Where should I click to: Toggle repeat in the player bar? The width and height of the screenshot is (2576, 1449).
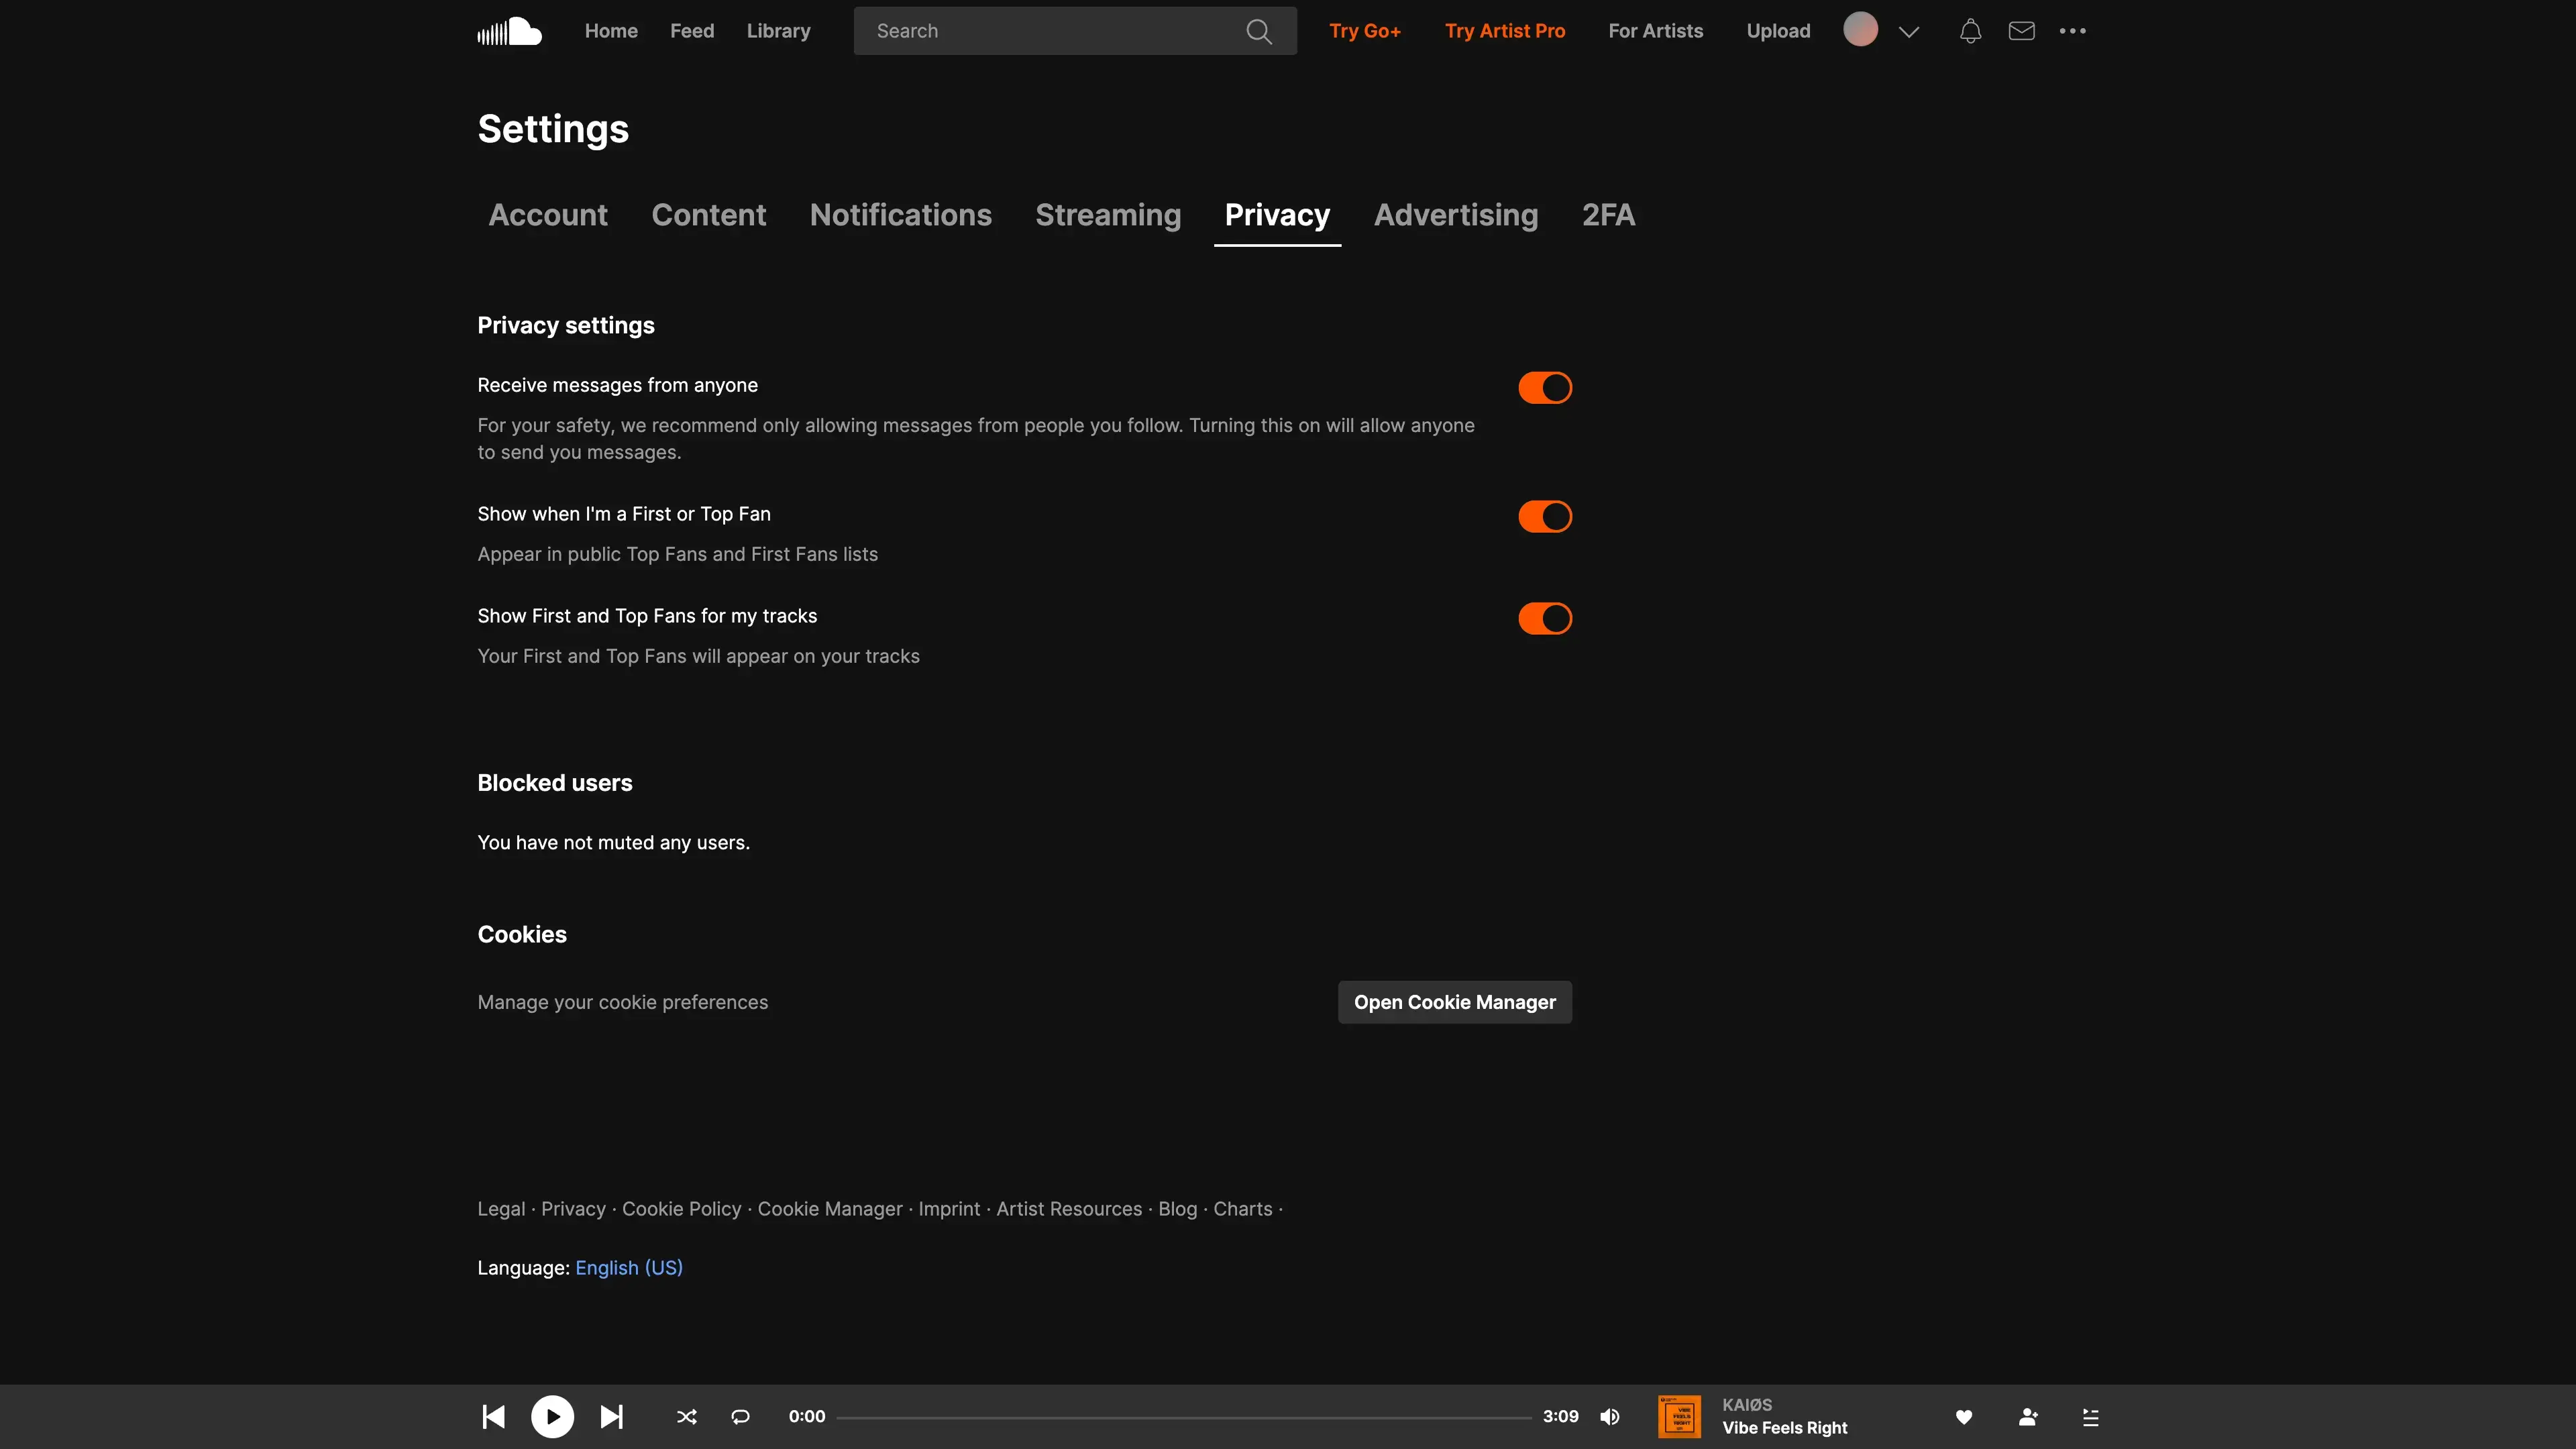click(740, 1416)
